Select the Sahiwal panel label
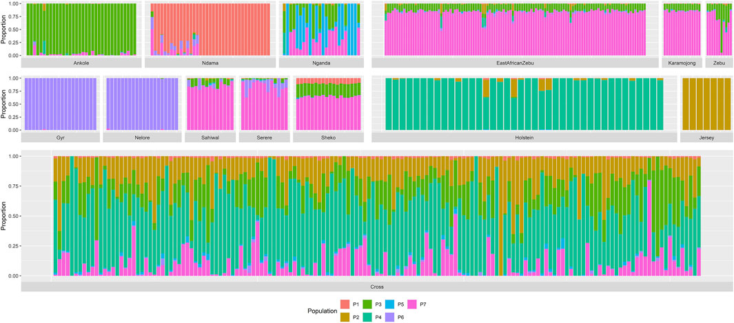 pyautogui.click(x=210, y=137)
